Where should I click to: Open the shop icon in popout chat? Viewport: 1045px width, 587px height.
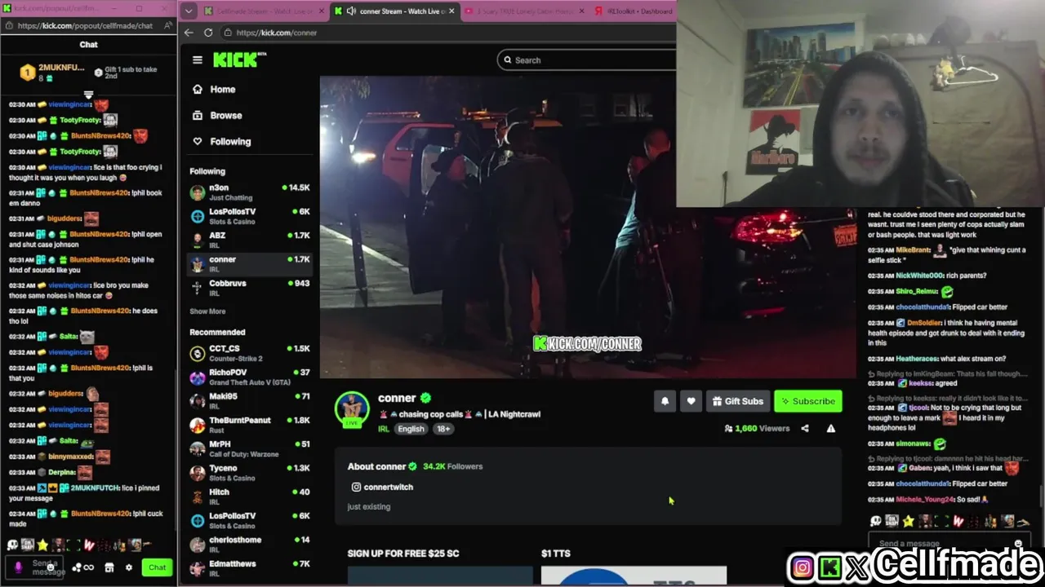(109, 567)
